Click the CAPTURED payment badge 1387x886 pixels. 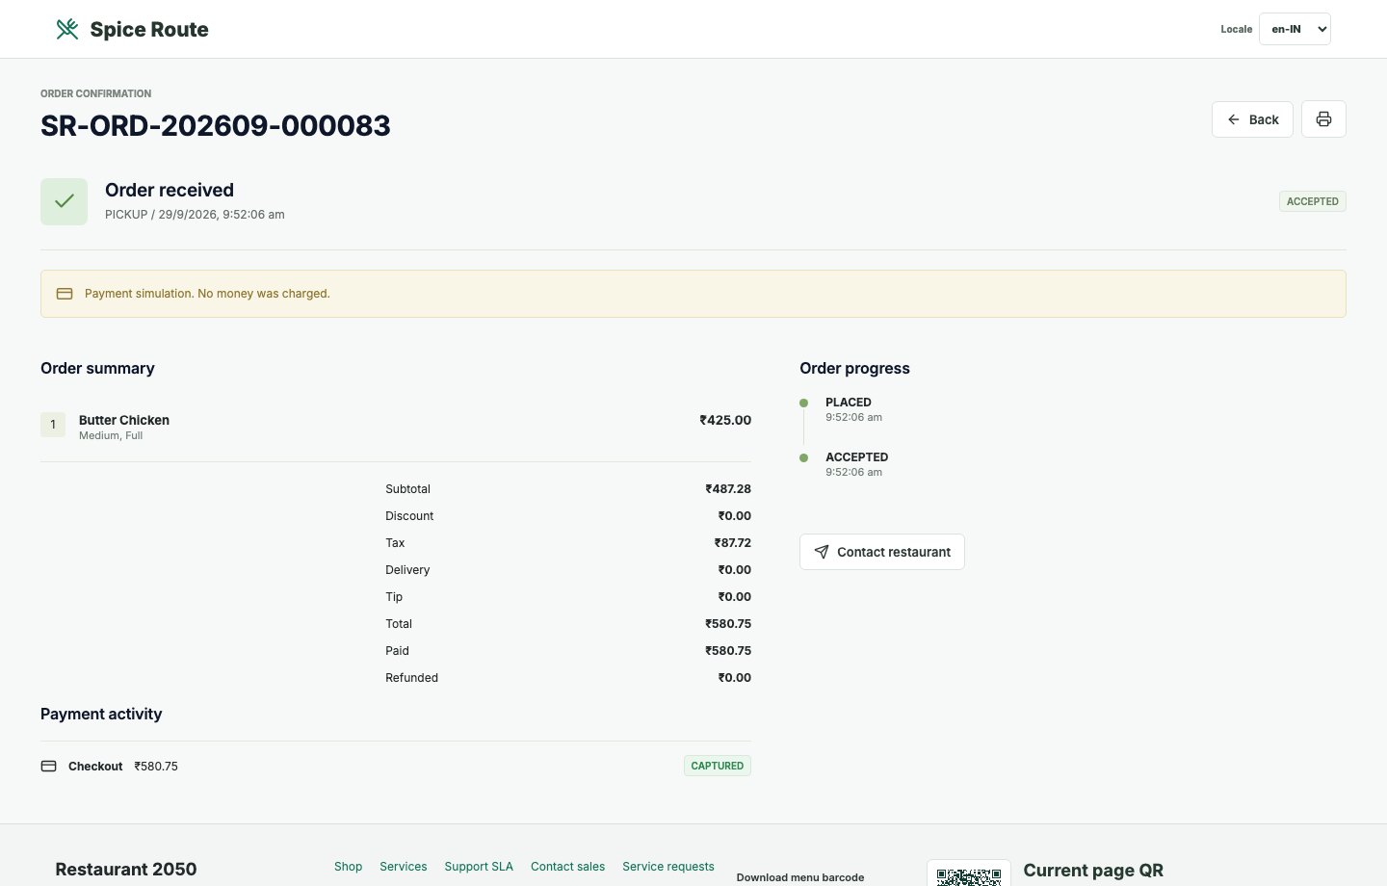pos(718,766)
